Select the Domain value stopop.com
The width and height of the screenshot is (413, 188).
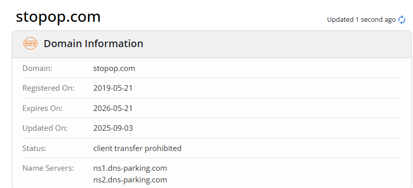click(114, 68)
